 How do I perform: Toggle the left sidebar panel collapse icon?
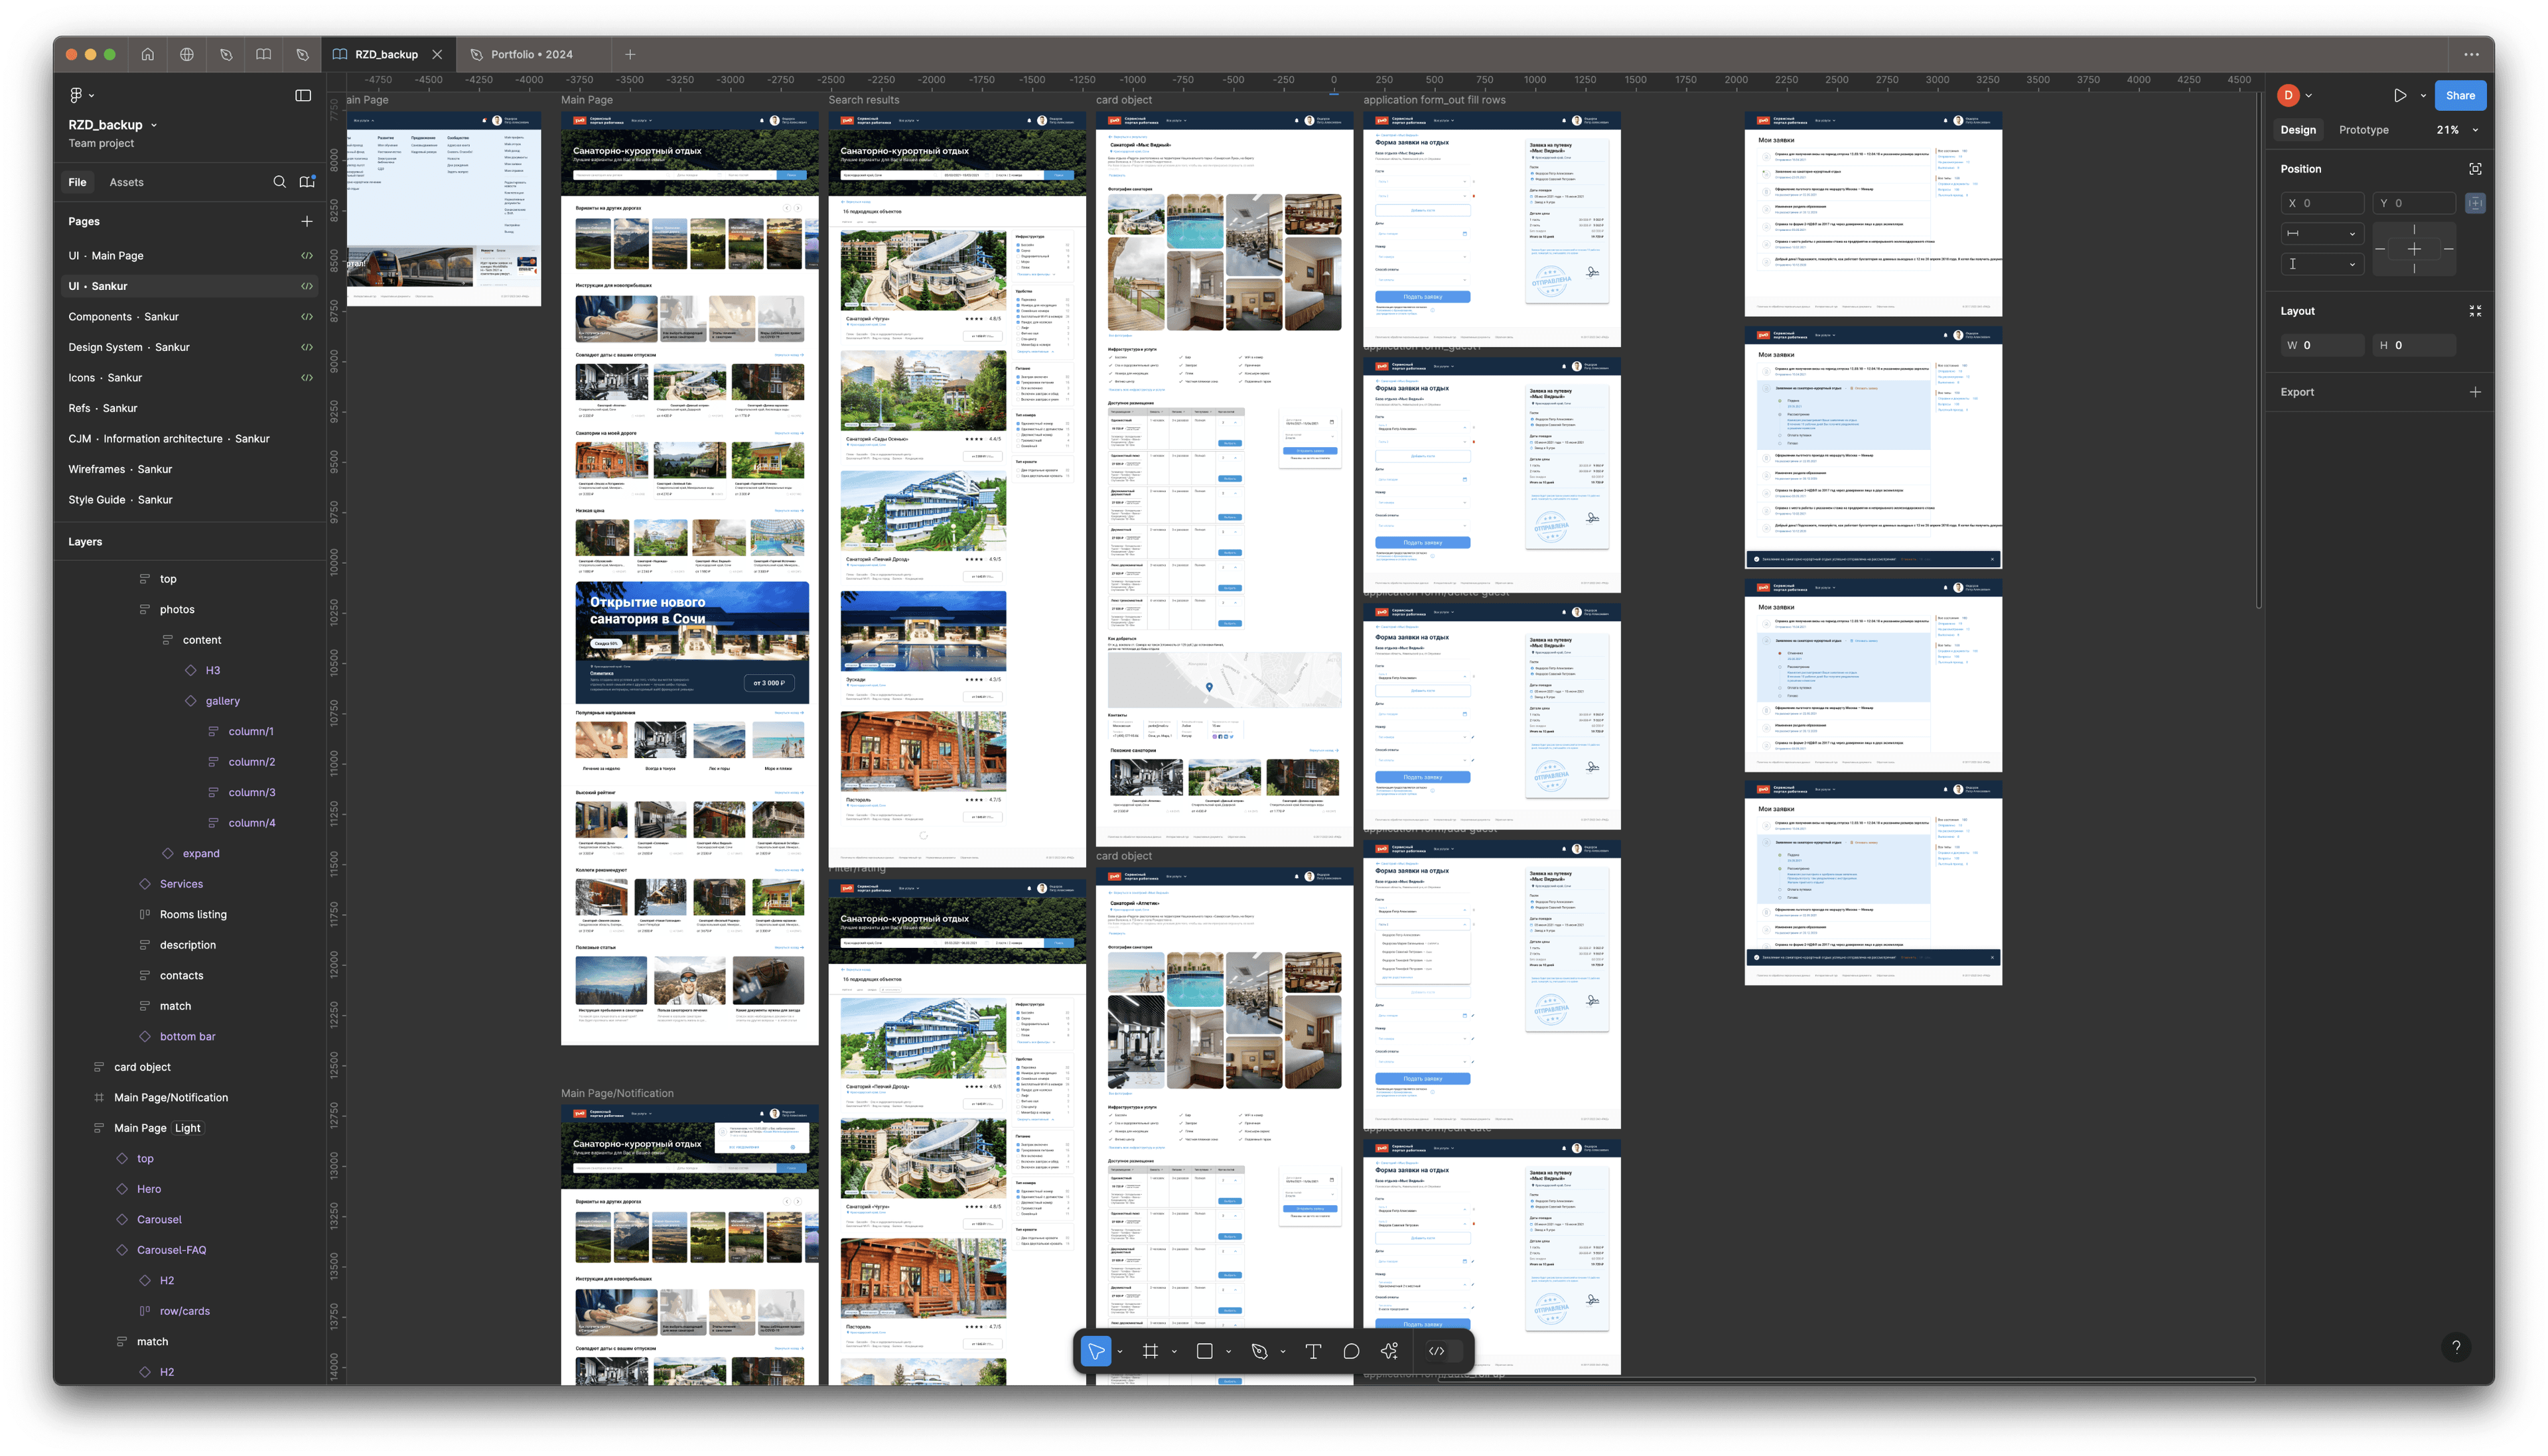303,95
